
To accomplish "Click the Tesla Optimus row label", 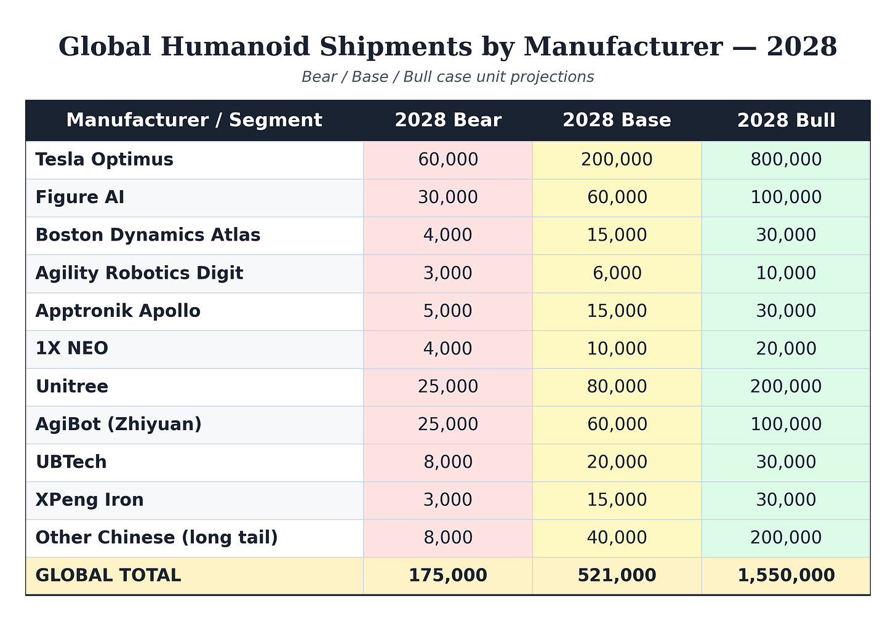I will click(104, 159).
